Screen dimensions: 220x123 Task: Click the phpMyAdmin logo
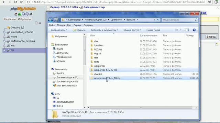pyautogui.click(x=23, y=9)
